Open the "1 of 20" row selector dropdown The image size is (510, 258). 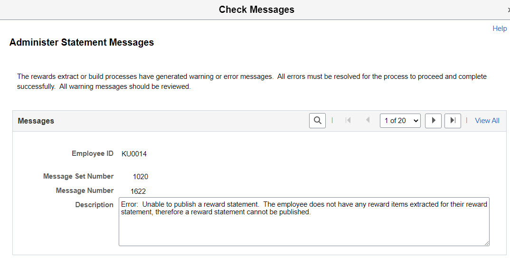tap(400, 121)
